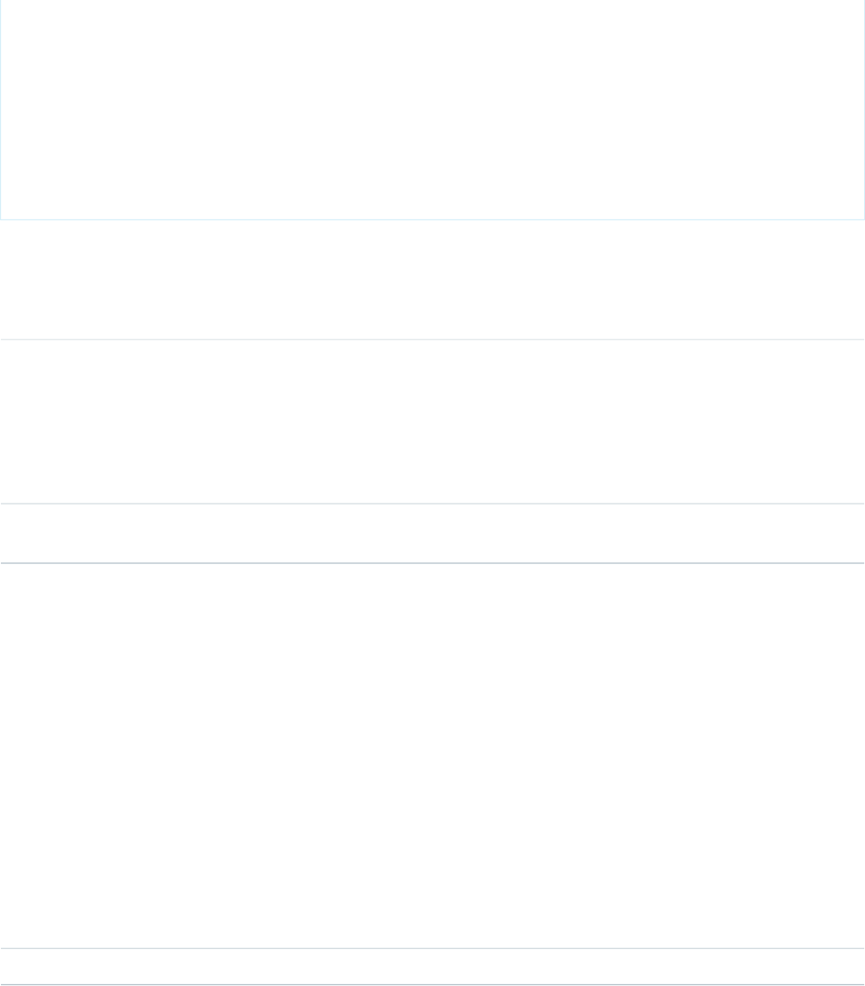The width and height of the screenshot is (865, 986).
Task: Click the center of the large blank section
Action: [432, 755]
